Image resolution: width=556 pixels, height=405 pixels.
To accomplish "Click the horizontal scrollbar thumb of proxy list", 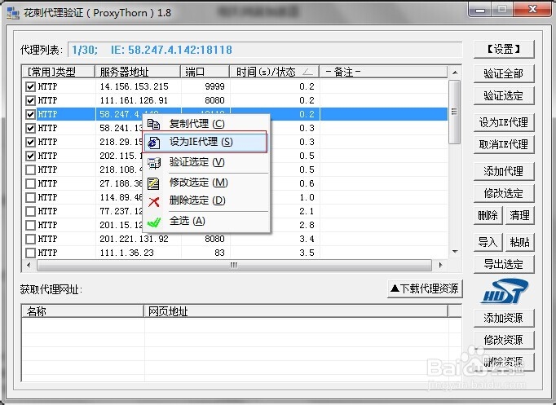I will point(234,265).
